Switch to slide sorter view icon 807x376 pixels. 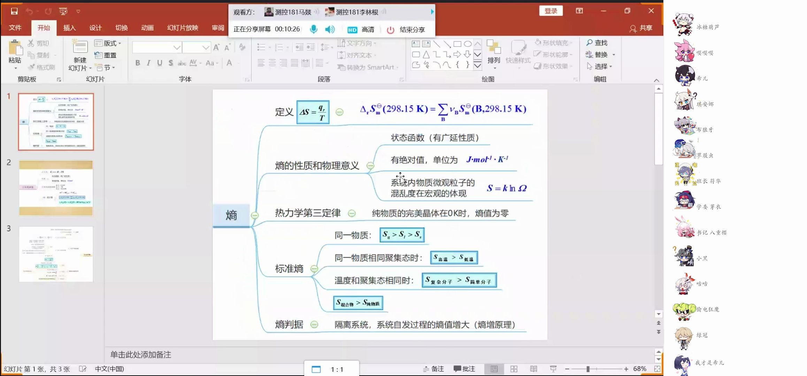click(x=514, y=369)
